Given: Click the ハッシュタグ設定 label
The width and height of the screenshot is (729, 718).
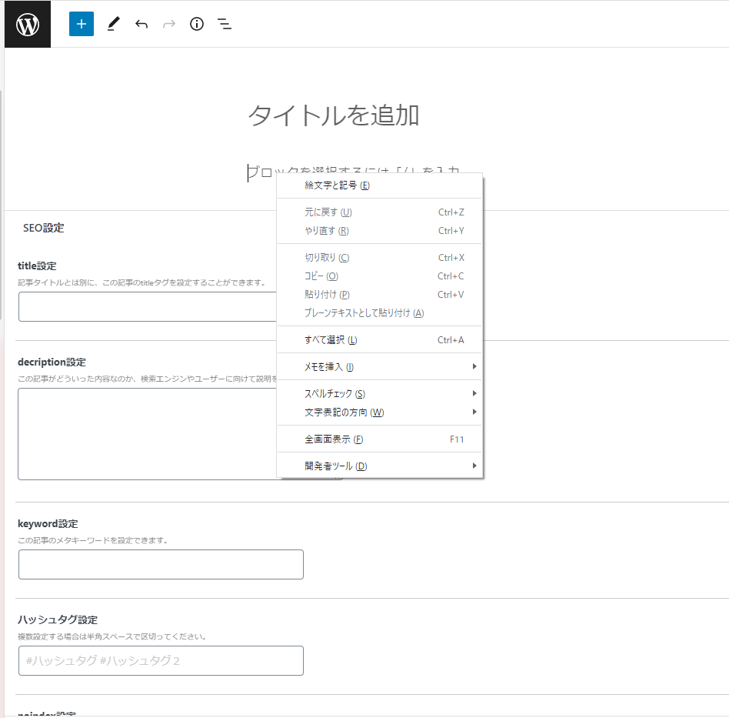Looking at the screenshot, I should click(x=58, y=619).
